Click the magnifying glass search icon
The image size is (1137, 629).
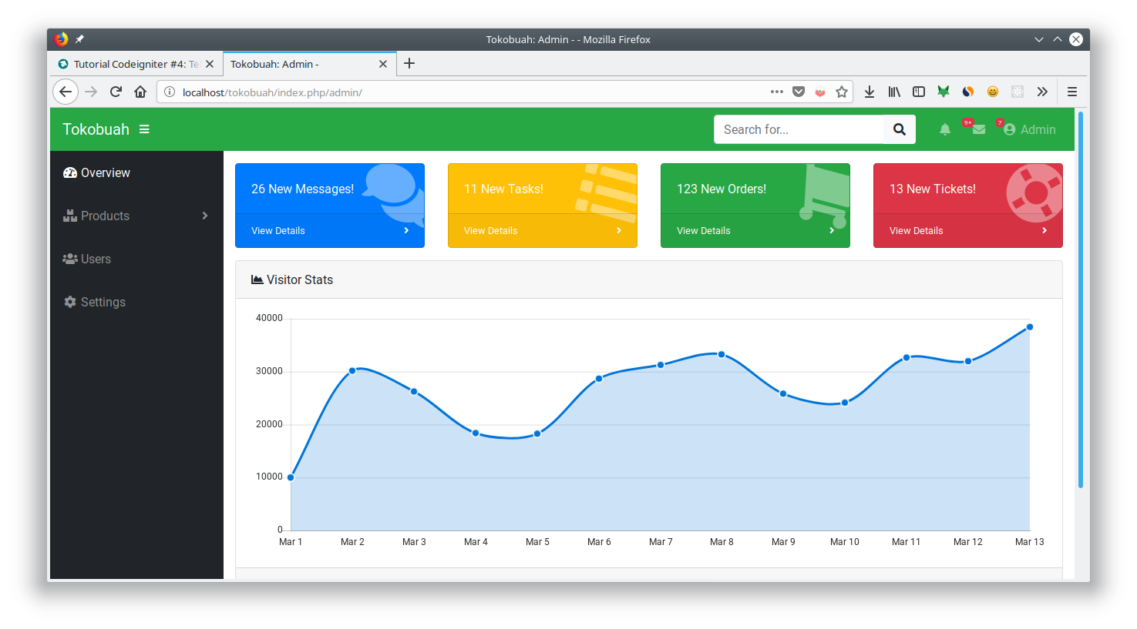[x=899, y=129]
